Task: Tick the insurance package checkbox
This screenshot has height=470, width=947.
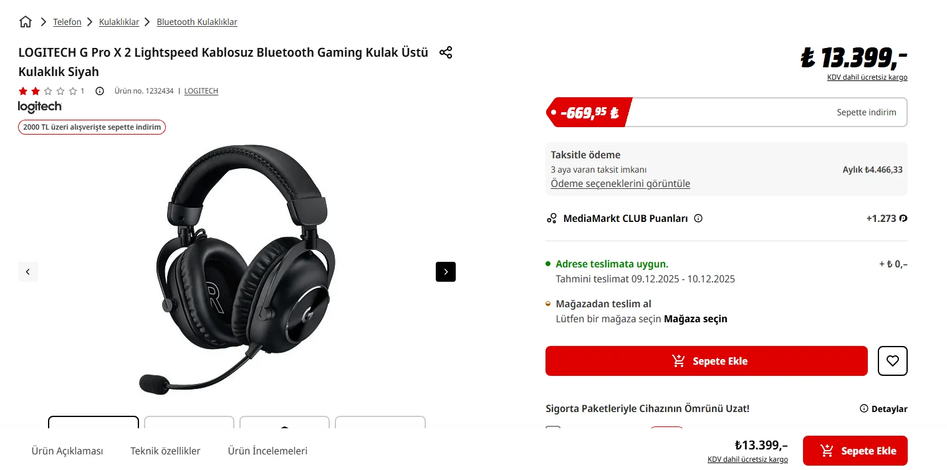Action: [x=553, y=429]
